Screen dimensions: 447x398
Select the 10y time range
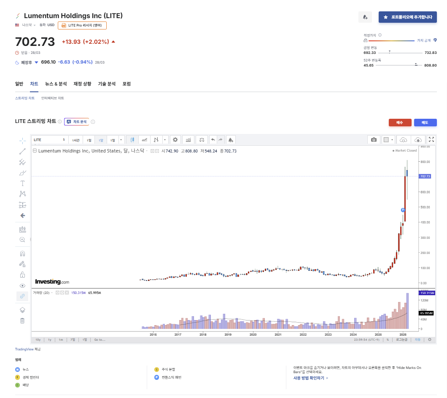(x=38, y=339)
